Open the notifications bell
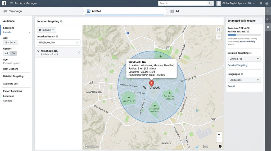 (261, 3)
